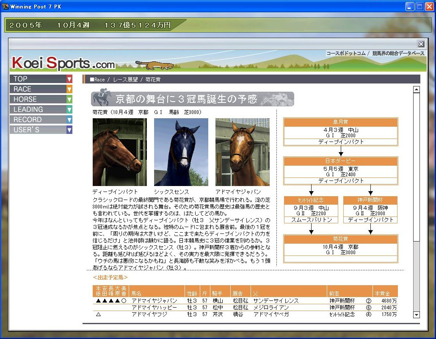Click アドマイヤジャパン name under third portrait
Screen dimensions: 436x339
[238, 192]
